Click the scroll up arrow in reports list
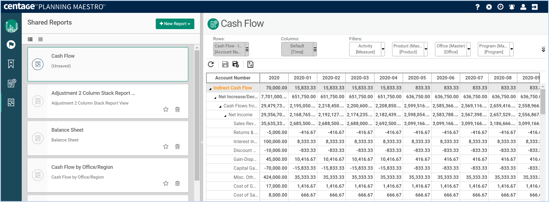The image size is (549, 202). pos(197,47)
